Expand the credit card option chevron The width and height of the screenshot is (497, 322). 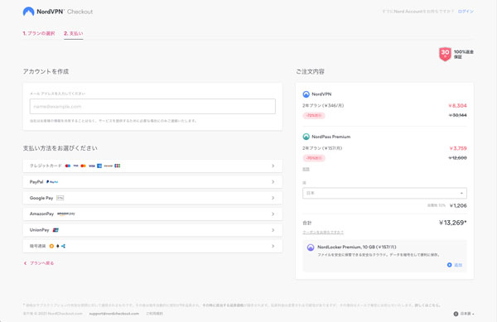(273, 166)
